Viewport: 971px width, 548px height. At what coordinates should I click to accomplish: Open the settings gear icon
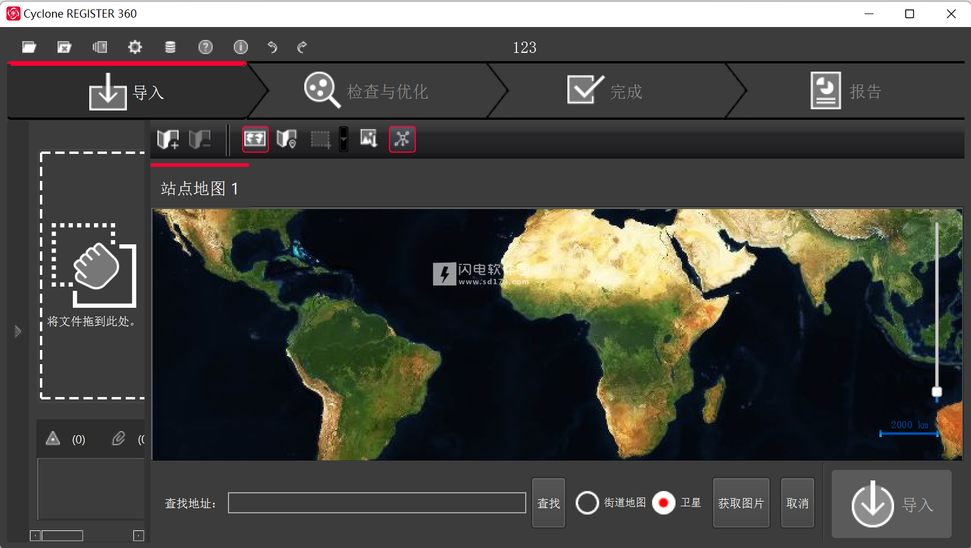tap(135, 47)
